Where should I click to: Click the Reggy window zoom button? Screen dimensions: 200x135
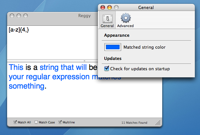pos(25,15)
